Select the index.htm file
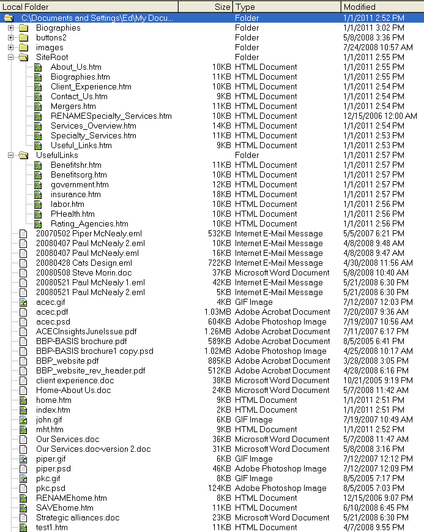 (53, 410)
